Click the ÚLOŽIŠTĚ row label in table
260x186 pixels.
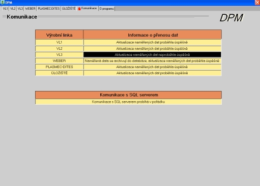pos(59,73)
